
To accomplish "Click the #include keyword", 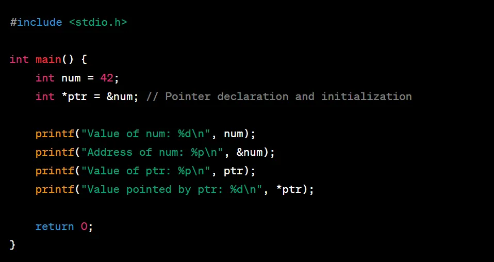I will [x=36, y=22].
